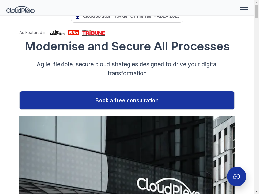Click the scrollbar up arrow
259x194 pixels.
(x=256, y=2)
